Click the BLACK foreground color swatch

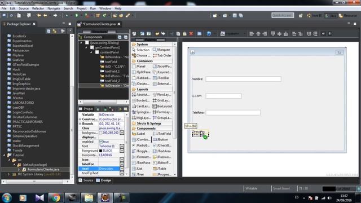click(x=100, y=151)
